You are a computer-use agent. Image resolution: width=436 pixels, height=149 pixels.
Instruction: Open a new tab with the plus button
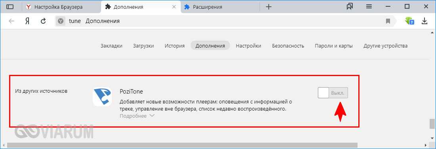pyautogui.click(x=269, y=7)
